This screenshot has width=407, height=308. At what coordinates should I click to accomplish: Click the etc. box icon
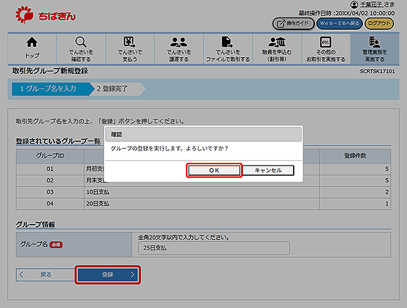326,42
